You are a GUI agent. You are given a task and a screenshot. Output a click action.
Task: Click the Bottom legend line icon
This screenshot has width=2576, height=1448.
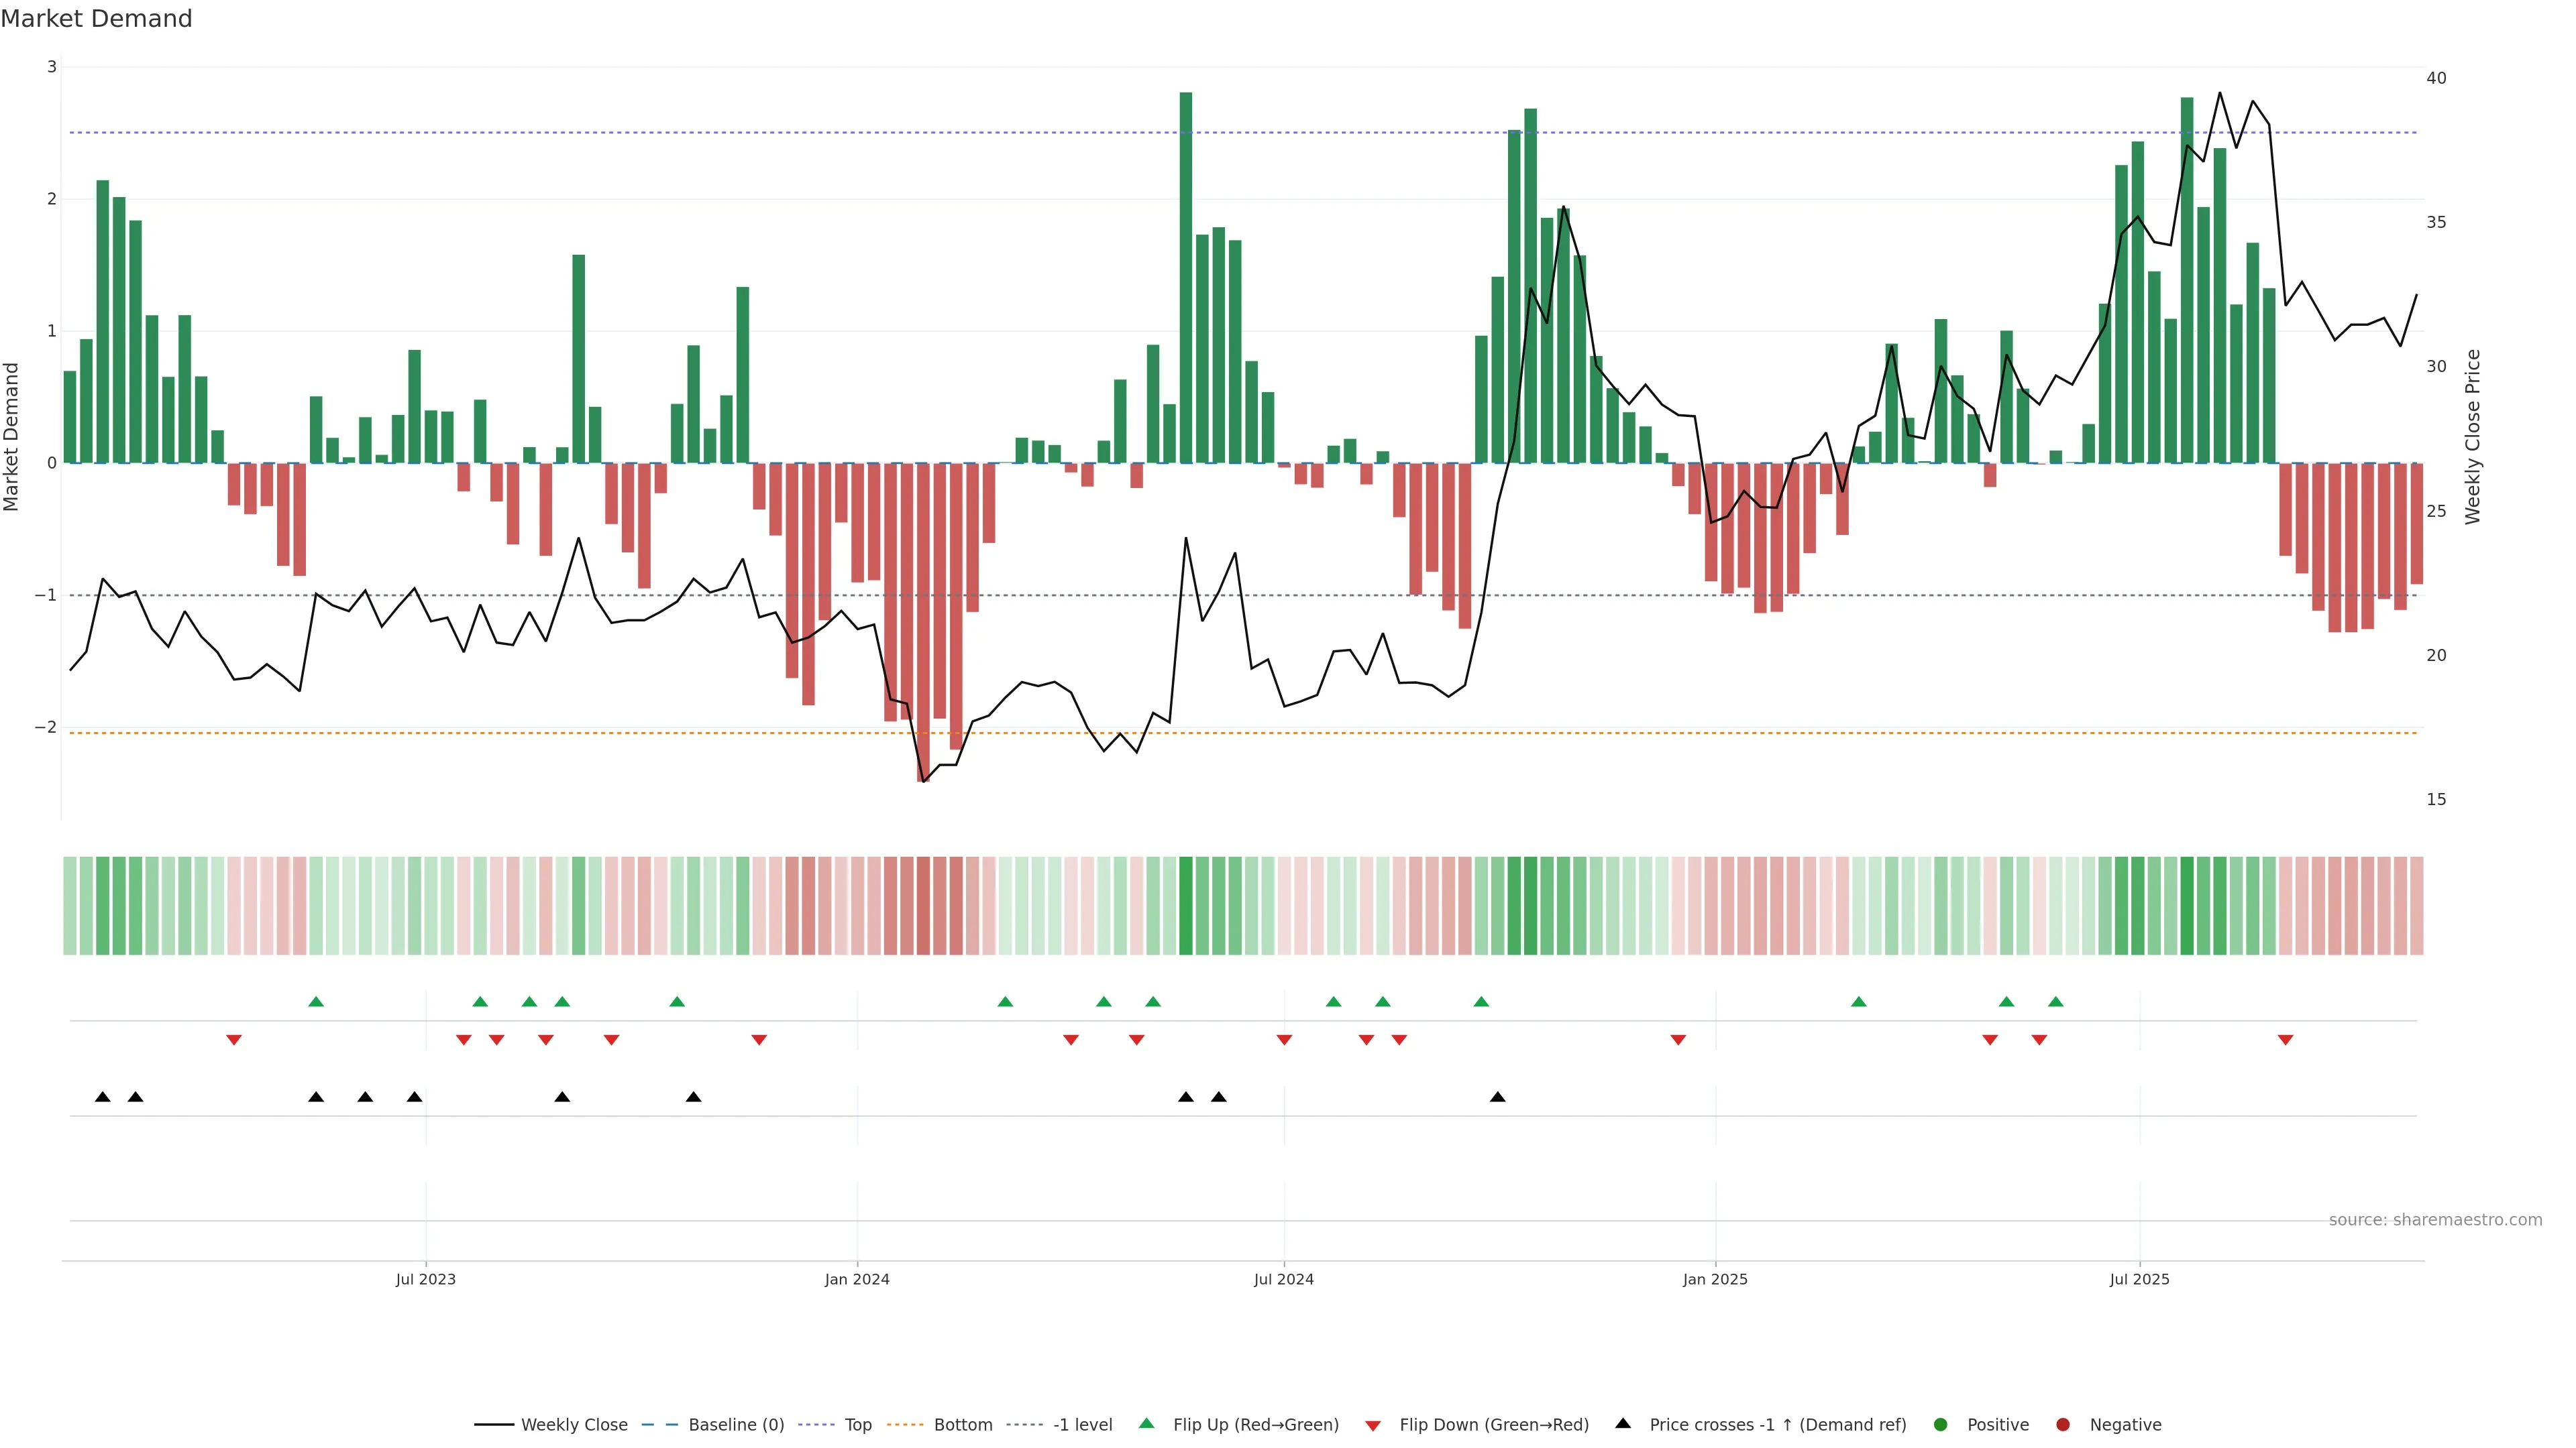905,1425
